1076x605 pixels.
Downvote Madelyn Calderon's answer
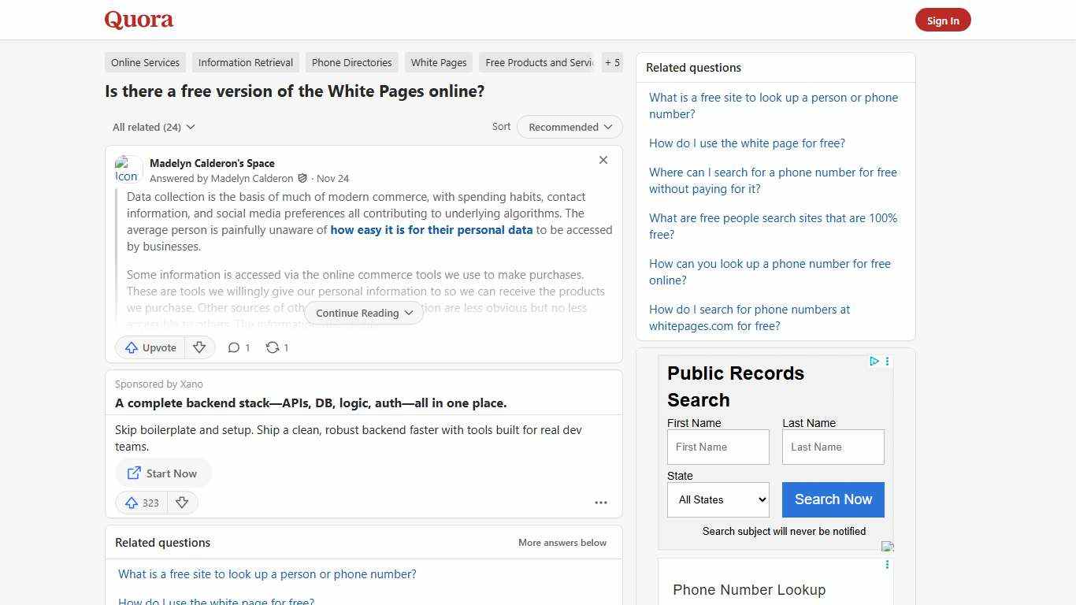click(199, 347)
